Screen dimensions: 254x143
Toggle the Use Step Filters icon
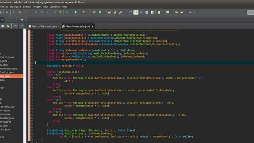coord(60,12)
